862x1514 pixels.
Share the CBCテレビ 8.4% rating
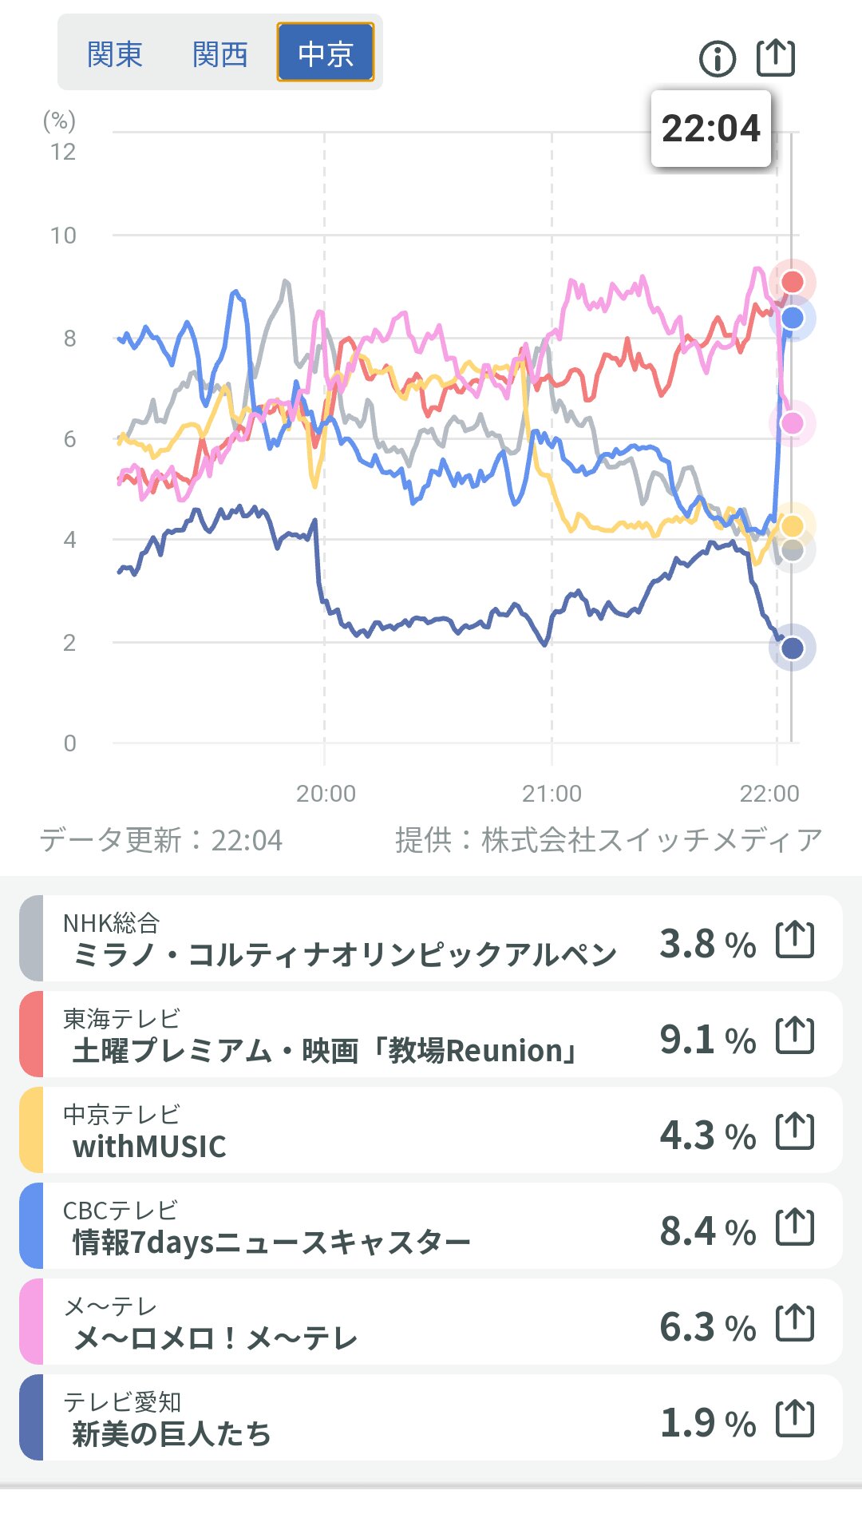pos(795,1227)
